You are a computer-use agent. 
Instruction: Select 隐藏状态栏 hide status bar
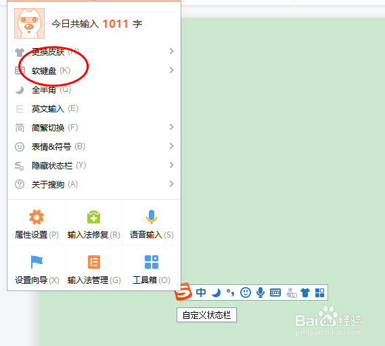click(94, 165)
